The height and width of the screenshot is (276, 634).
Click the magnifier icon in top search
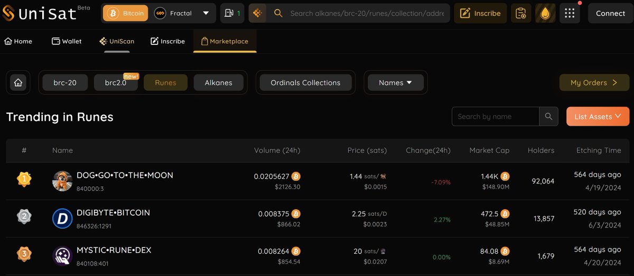(x=278, y=13)
